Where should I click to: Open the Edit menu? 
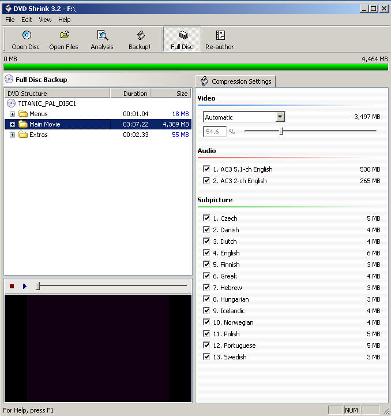(x=27, y=20)
